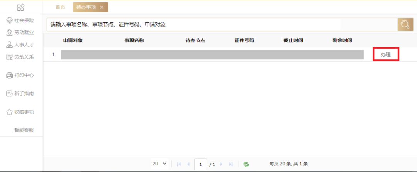Go to next page arrow

coord(222,164)
